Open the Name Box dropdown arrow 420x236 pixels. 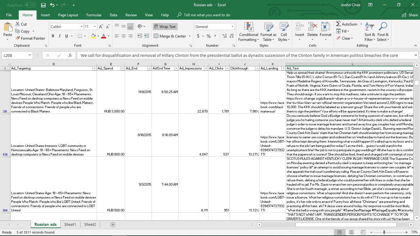(x=30, y=55)
